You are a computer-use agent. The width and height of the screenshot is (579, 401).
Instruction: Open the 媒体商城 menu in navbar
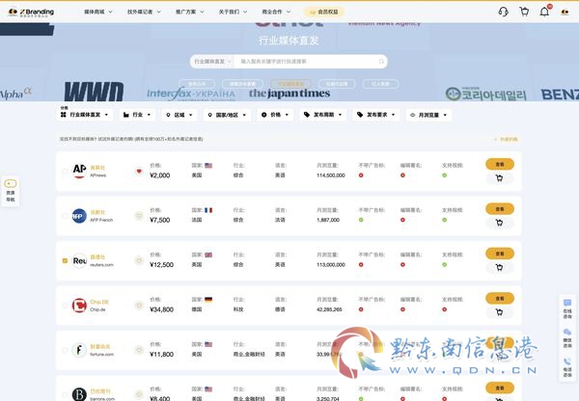pos(97,12)
